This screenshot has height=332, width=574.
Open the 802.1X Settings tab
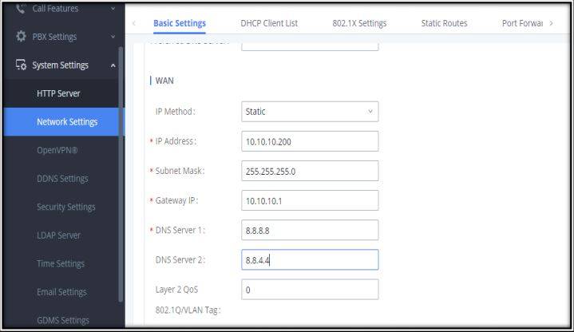coord(359,23)
